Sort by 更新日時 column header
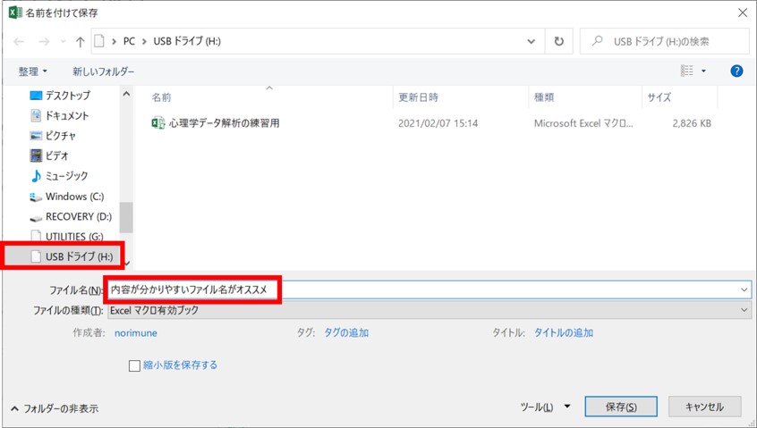757x428 pixels. [x=418, y=97]
